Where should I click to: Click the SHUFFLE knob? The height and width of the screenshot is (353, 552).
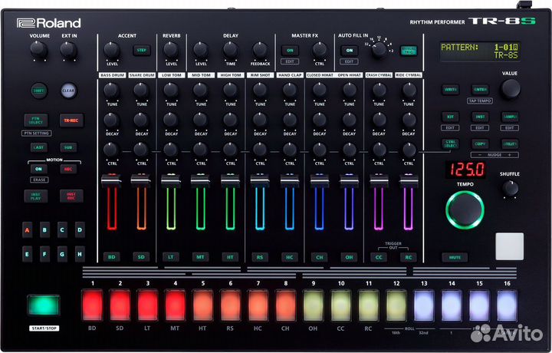(510, 189)
